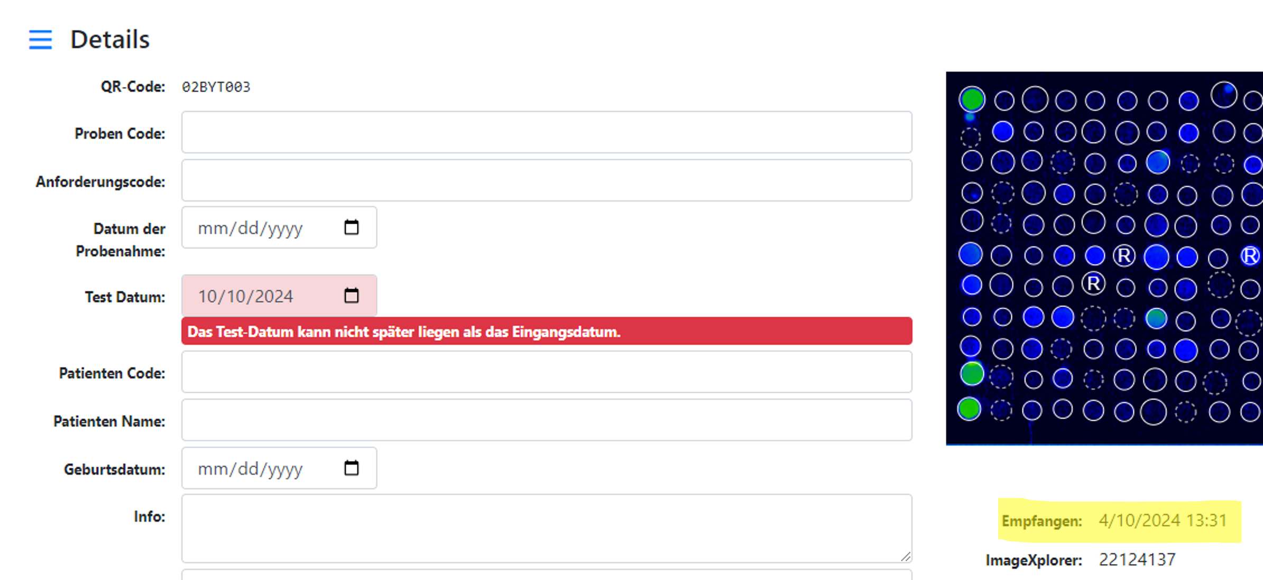Click into the Info text area
The height and width of the screenshot is (580, 1263).
[x=546, y=528]
